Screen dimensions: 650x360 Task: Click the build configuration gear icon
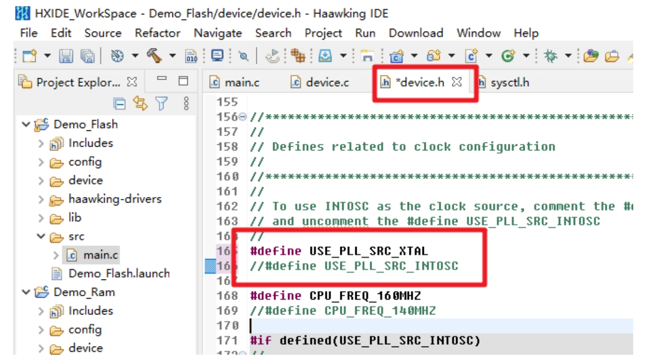117,57
